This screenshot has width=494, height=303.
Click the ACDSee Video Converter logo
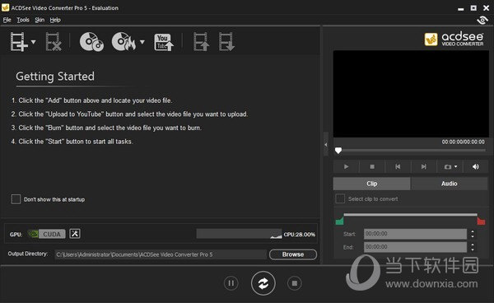point(454,40)
